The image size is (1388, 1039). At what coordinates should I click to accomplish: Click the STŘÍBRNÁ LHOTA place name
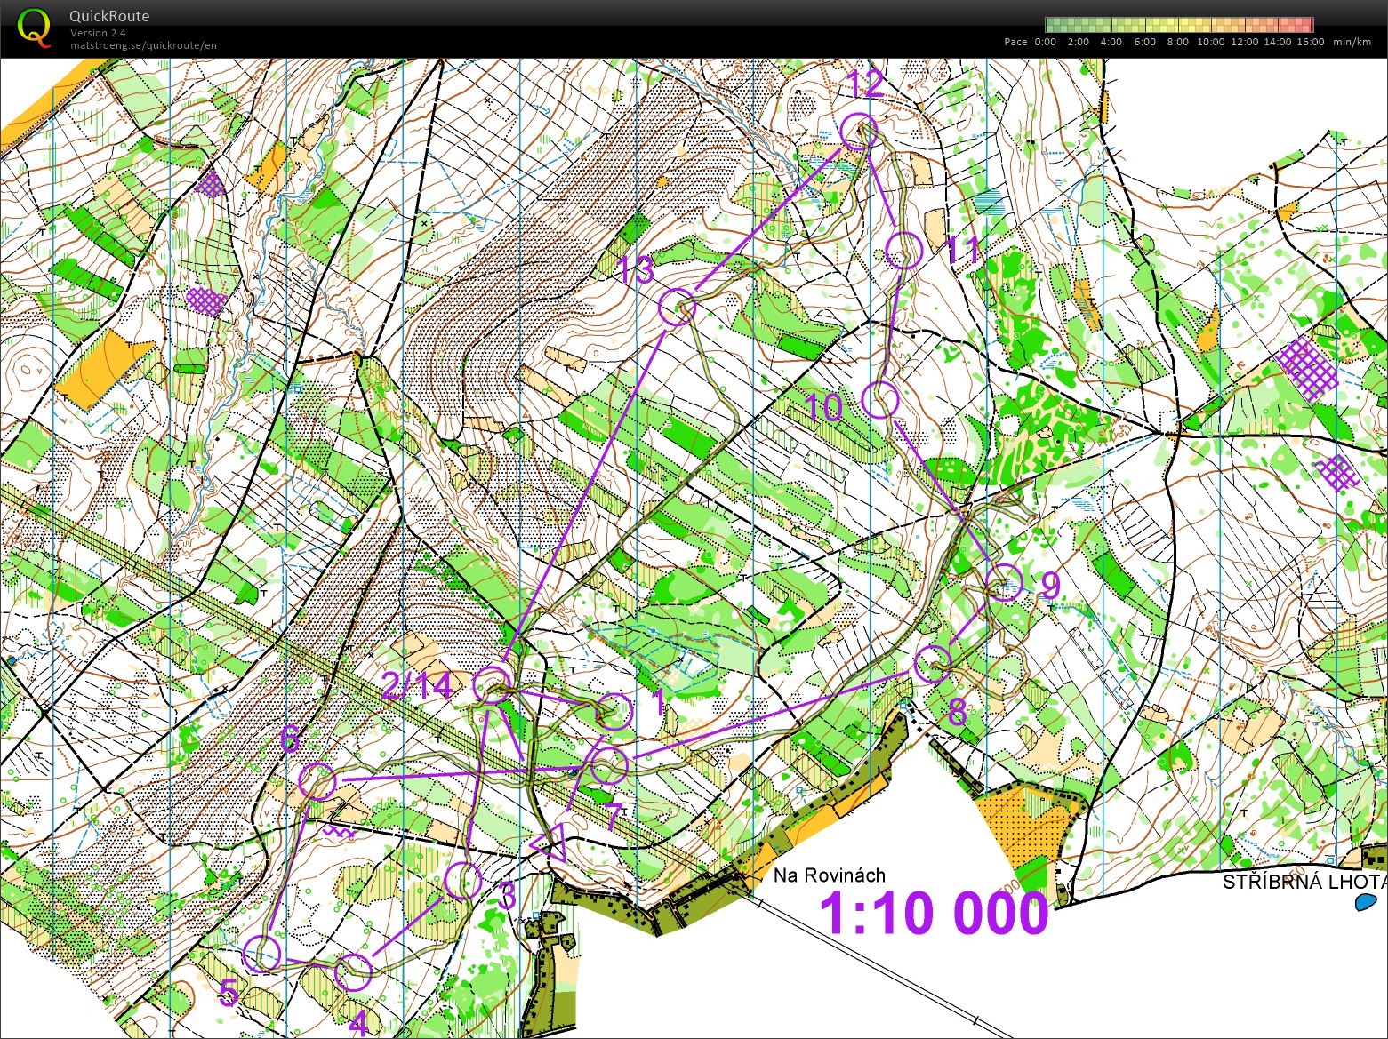pyautogui.click(x=1304, y=883)
